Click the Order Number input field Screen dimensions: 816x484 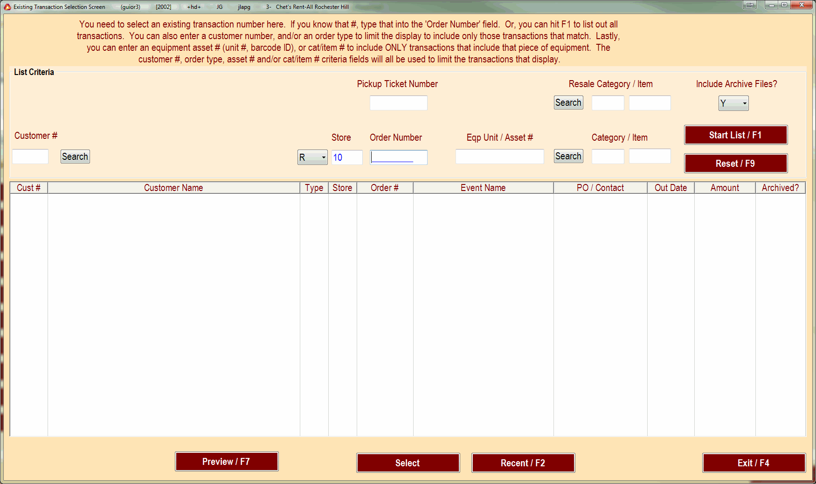point(399,157)
